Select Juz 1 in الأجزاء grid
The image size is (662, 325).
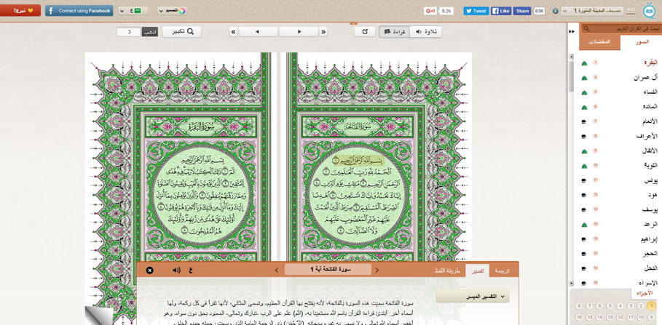(651, 306)
